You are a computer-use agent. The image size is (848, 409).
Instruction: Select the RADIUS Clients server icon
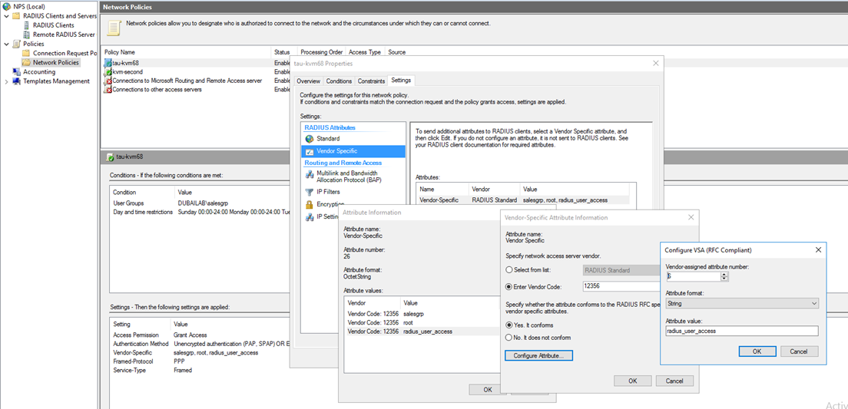coord(27,25)
